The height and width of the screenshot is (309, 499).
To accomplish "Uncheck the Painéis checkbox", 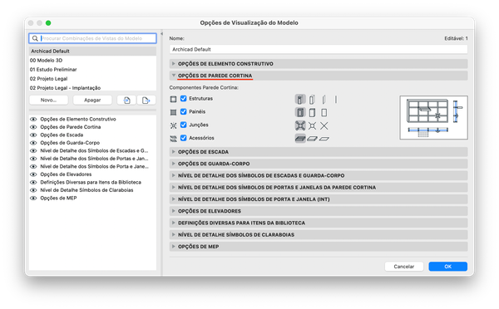I will click(183, 111).
